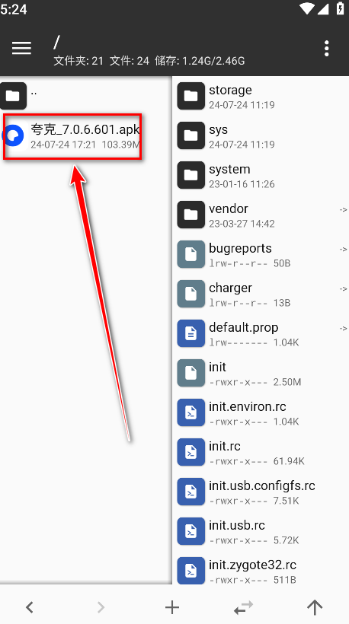Tap the default.prop document icon
The image size is (349, 624).
pos(191,333)
